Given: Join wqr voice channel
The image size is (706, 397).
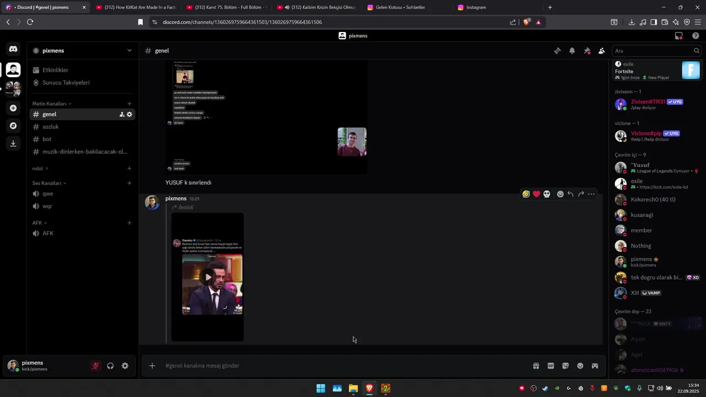Looking at the screenshot, I should pyautogui.click(x=83, y=206).
